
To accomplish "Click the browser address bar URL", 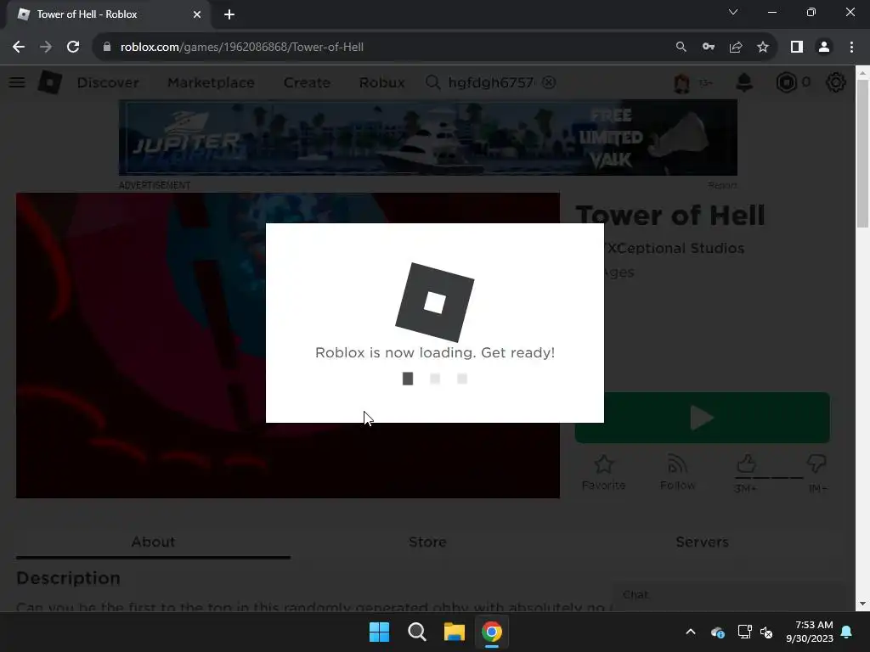I will (x=242, y=48).
